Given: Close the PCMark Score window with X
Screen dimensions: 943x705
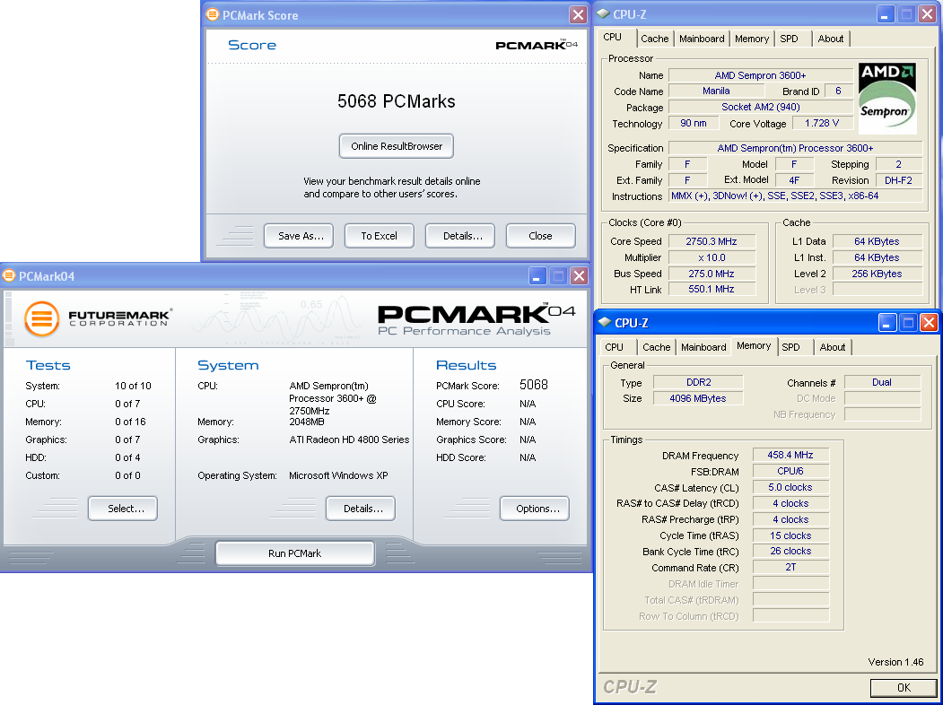Looking at the screenshot, I should 578,15.
